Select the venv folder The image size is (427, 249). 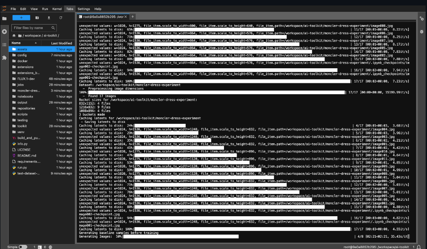(42, 132)
